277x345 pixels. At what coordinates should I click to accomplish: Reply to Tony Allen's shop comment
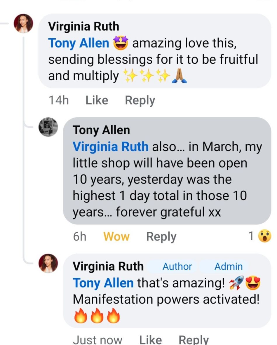pyautogui.click(x=161, y=236)
